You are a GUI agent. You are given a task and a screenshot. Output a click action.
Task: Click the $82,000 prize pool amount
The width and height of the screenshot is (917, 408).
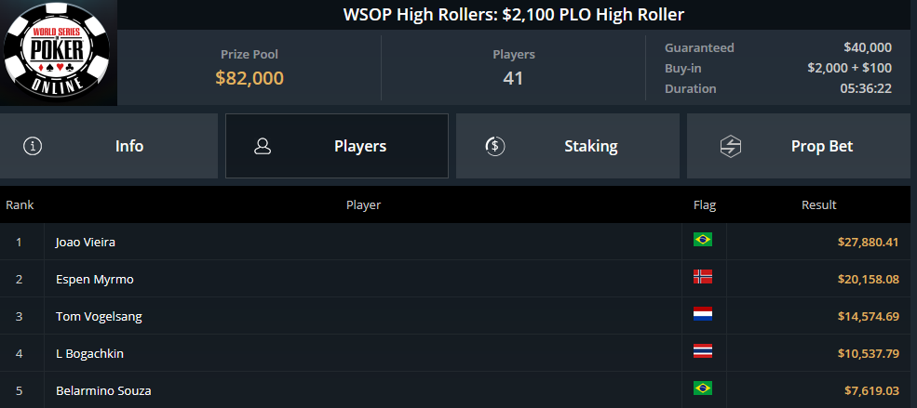click(x=249, y=78)
